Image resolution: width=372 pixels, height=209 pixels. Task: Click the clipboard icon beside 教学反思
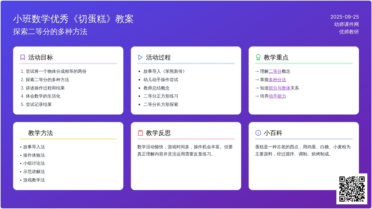(140, 133)
